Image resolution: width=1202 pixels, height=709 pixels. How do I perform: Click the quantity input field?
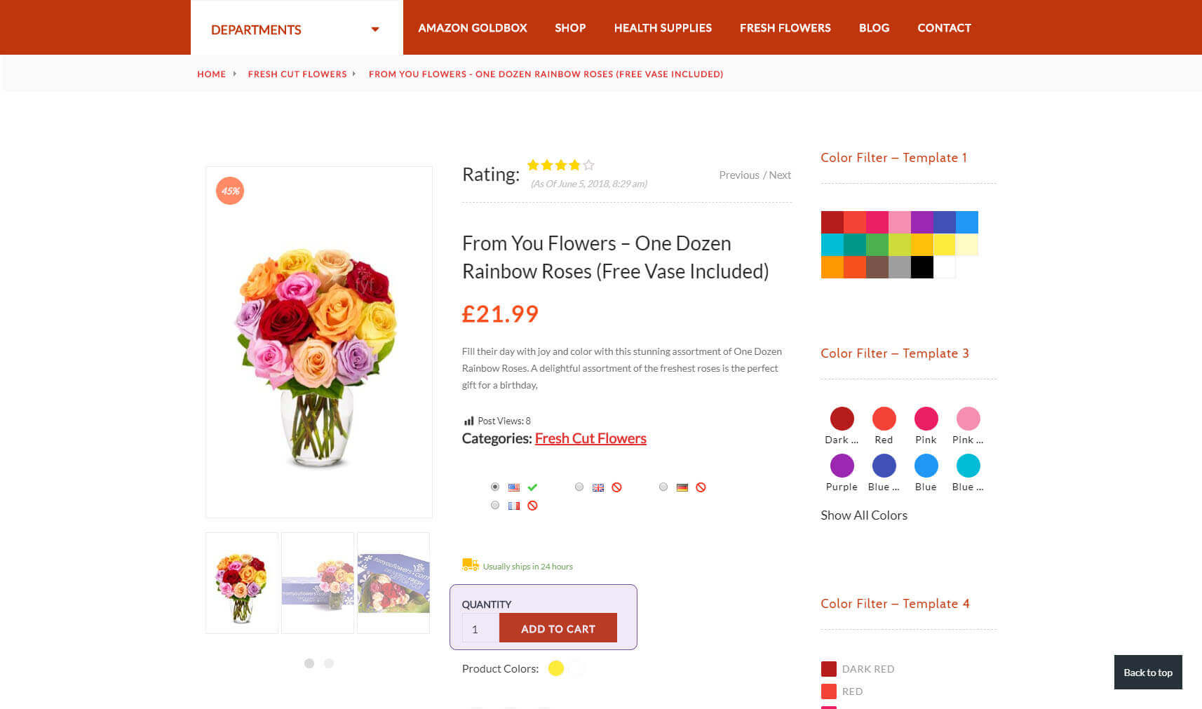(480, 628)
